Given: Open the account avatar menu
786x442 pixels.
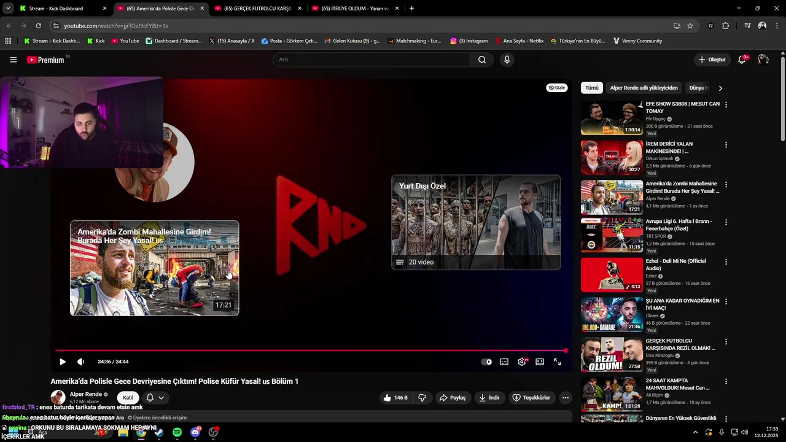Looking at the screenshot, I should click(763, 60).
